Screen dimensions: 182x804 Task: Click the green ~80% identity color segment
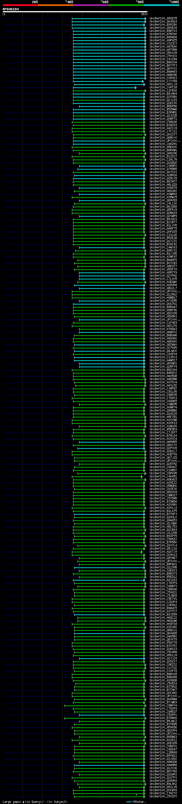tap(126, 5)
